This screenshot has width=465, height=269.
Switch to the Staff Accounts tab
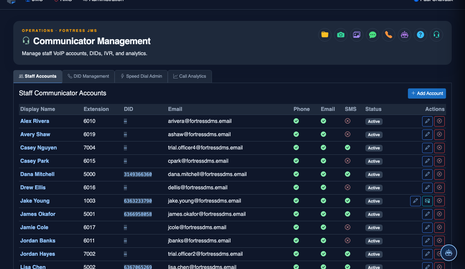[x=38, y=76]
